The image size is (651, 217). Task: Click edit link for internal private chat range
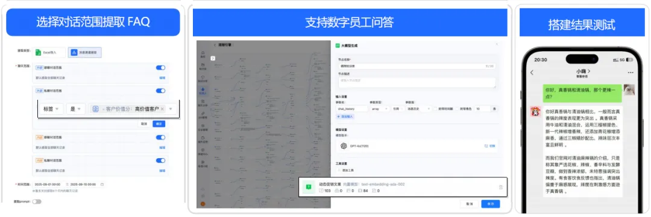coord(162,171)
